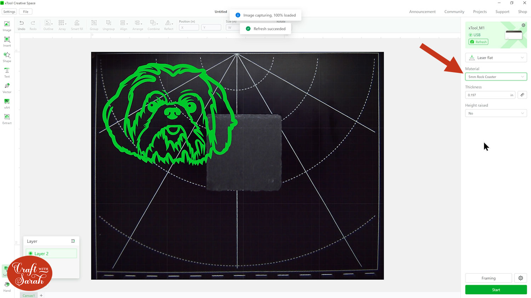Open the xArt AI tool
The image size is (531, 298).
pyautogui.click(x=7, y=104)
